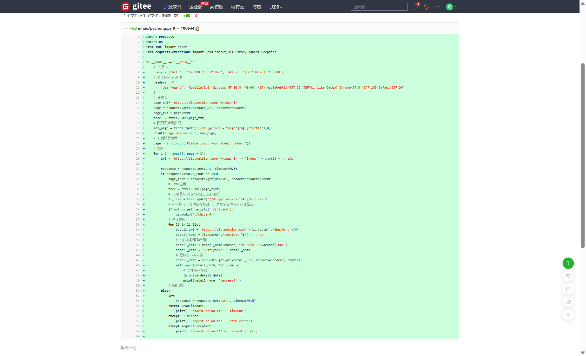Open the chat message bubble icon
This screenshot has height=356, width=586.
[x=568, y=302]
